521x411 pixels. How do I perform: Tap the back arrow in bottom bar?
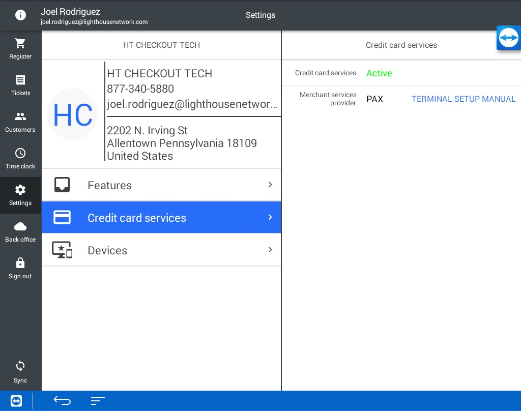[x=62, y=401]
